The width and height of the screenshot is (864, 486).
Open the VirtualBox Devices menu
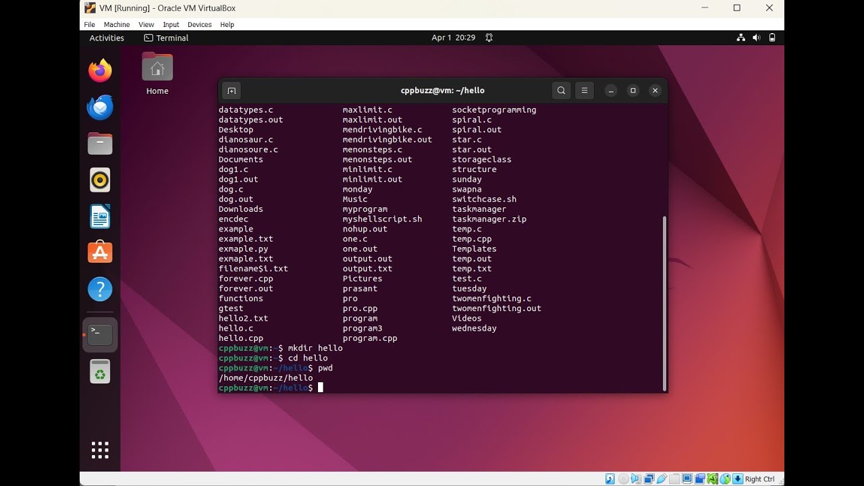click(x=200, y=24)
